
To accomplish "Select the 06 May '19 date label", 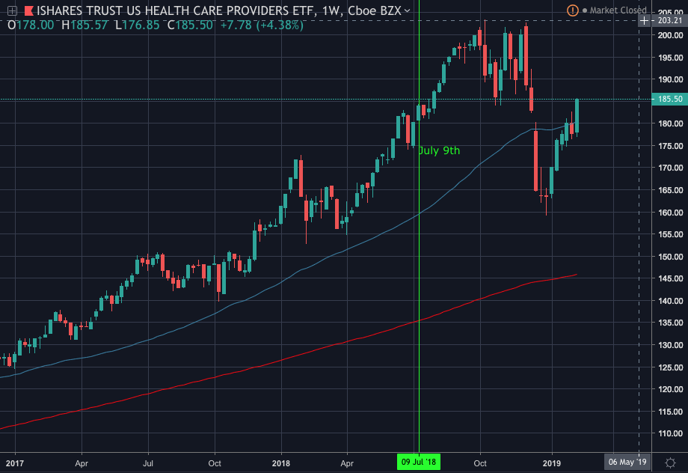I will pyautogui.click(x=627, y=462).
